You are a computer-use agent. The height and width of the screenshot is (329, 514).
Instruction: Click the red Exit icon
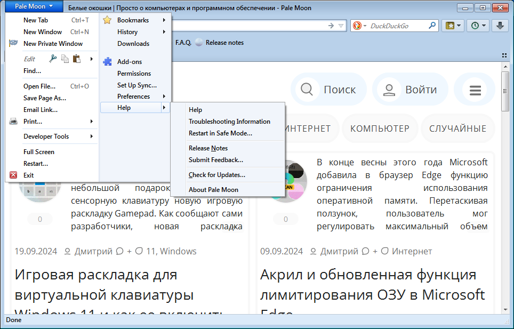[13, 175]
